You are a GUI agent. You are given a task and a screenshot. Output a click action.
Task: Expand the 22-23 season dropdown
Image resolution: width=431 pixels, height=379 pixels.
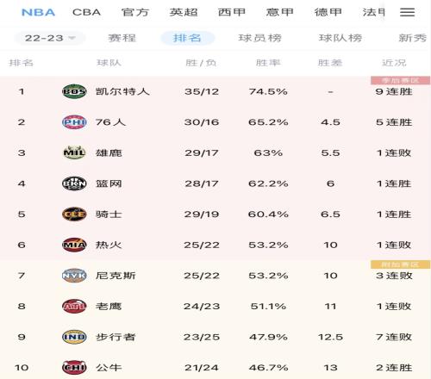[x=50, y=38]
